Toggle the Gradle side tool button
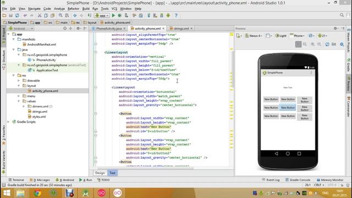This screenshot has width=352, height=198. click(x=349, y=65)
